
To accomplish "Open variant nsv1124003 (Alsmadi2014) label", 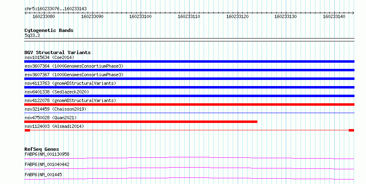I will coord(54,126).
